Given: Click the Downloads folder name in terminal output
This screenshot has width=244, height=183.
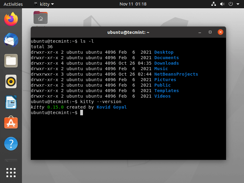Looking at the screenshot, I should pyautogui.click(x=167, y=63).
